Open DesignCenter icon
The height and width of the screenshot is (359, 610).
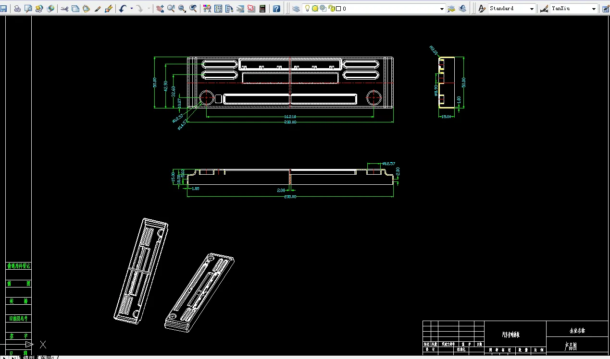coord(218,9)
